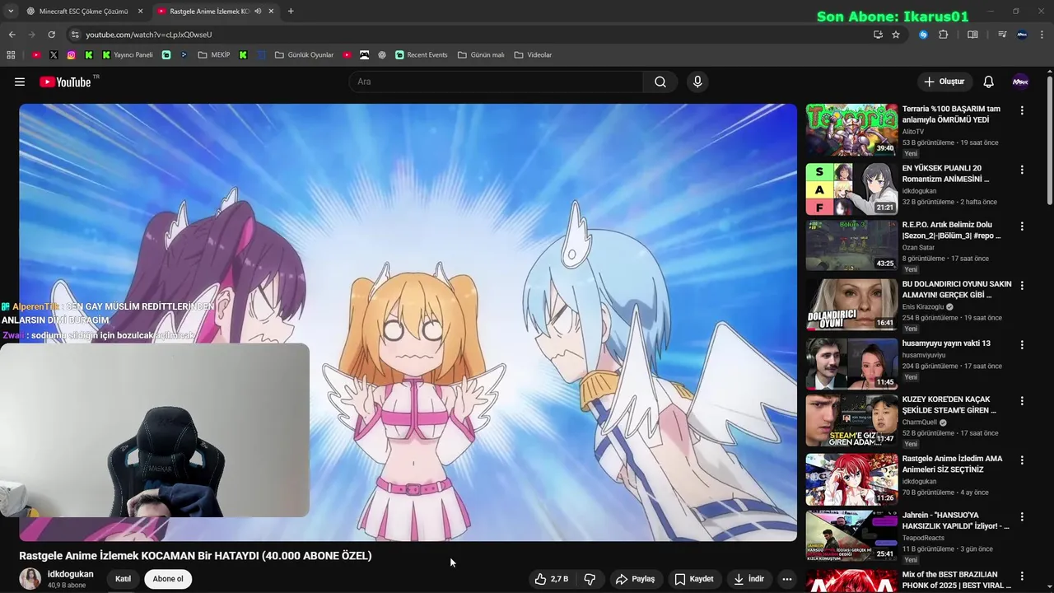Open more options for husamyuyu video
The width and height of the screenshot is (1054, 593).
tap(1022, 344)
